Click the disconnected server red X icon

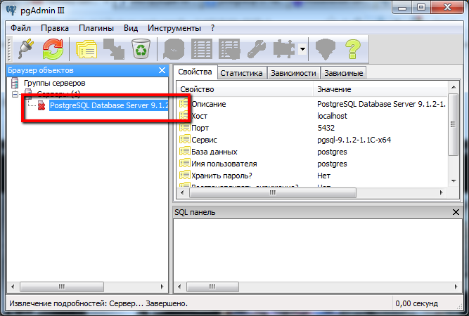click(41, 105)
